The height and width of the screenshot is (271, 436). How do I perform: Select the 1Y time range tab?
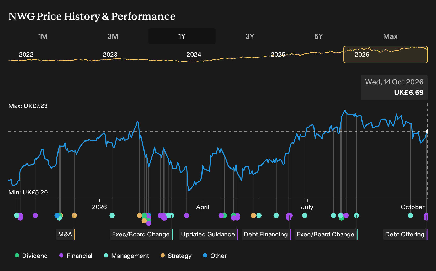click(x=182, y=36)
